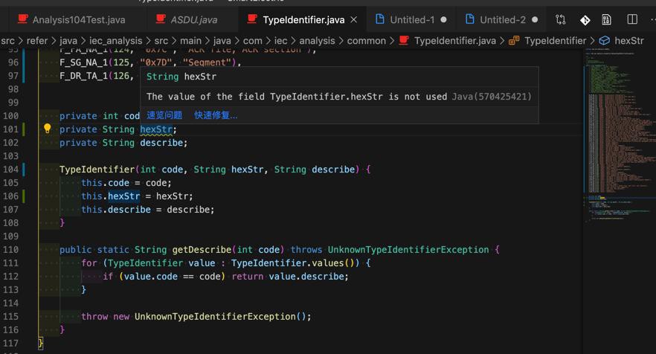
Task: Click the open preview icon in editor toolbar
Action: [x=606, y=19]
